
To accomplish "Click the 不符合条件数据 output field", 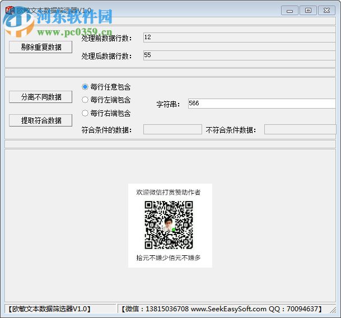I will click(x=300, y=129).
